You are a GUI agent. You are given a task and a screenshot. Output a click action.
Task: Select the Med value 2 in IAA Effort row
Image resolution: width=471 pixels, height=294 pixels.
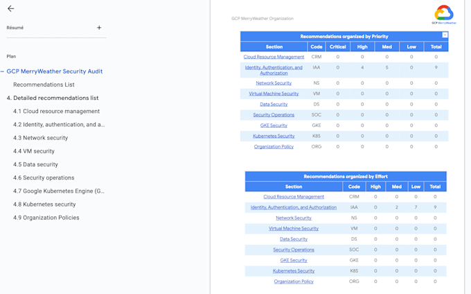click(x=396, y=207)
